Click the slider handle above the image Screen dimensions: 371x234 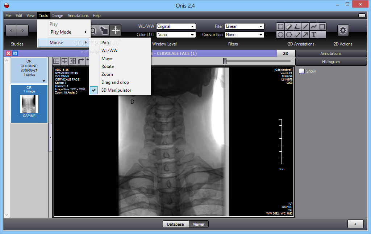(225, 61)
